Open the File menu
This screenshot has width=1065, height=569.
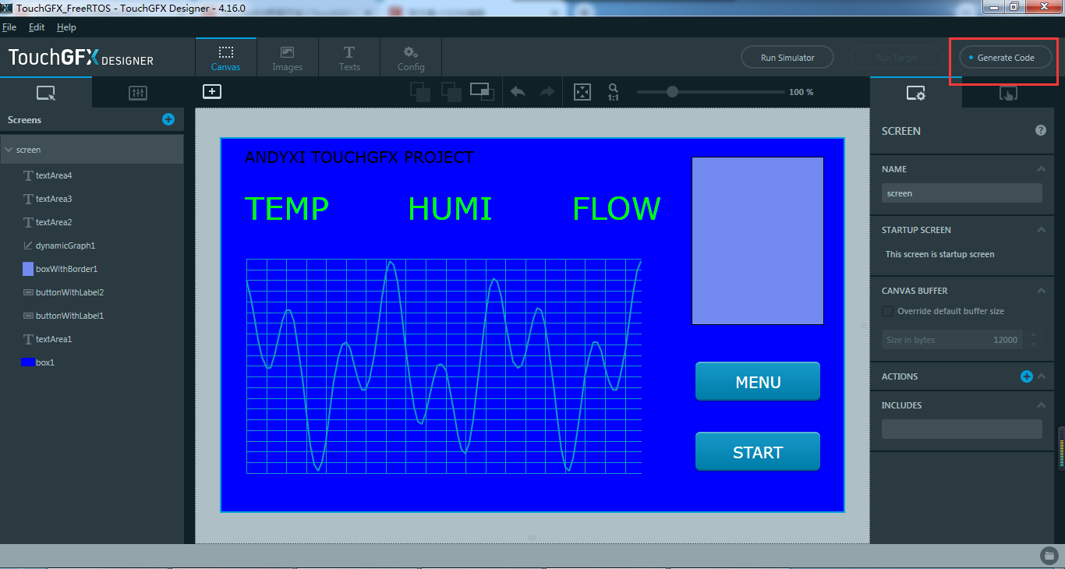pyautogui.click(x=9, y=27)
